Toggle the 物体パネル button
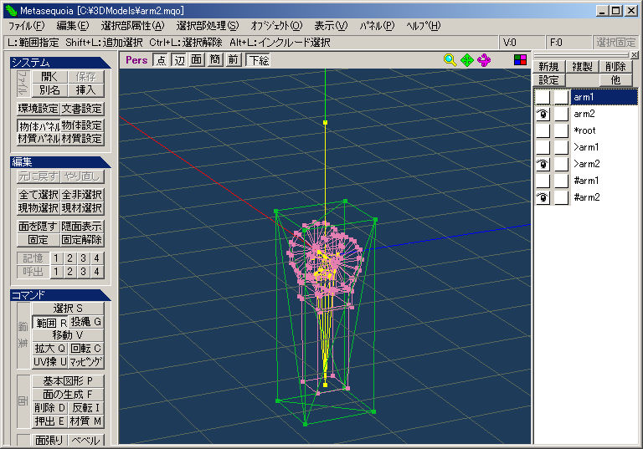The image size is (643, 449). 39,125
